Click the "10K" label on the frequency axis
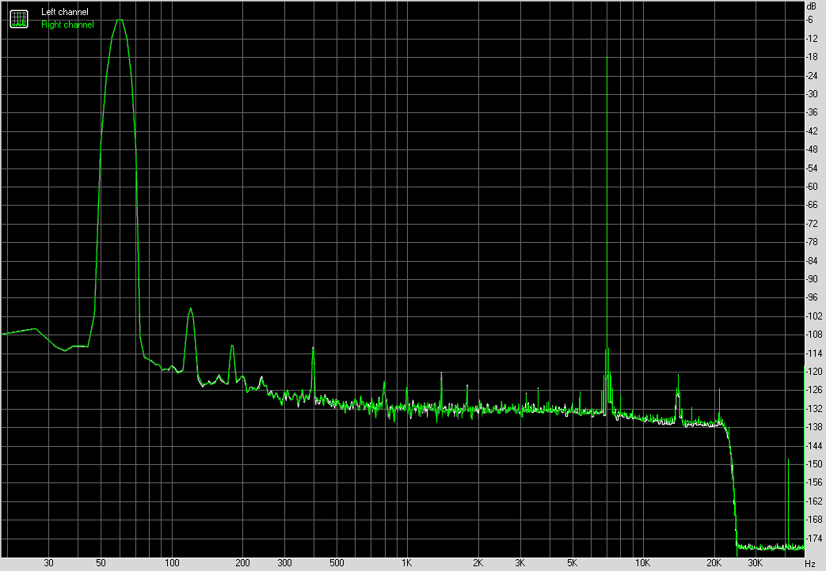Screen dimensions: 826x571 [642, 563]
